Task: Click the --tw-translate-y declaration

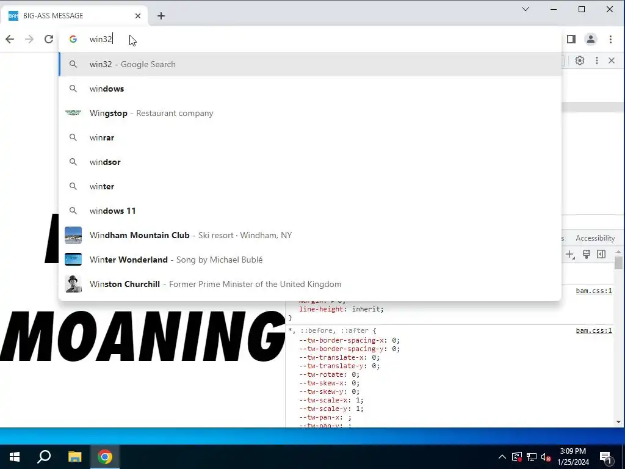Action: (x=339, y=366)
